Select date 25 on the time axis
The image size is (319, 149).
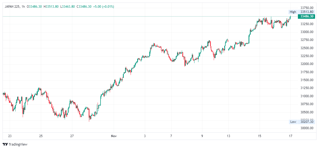tap(41, 136)
